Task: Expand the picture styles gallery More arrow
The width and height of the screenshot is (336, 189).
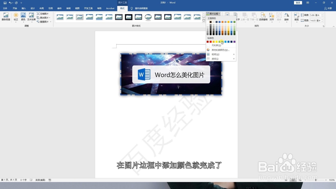Action: point(204,21)
